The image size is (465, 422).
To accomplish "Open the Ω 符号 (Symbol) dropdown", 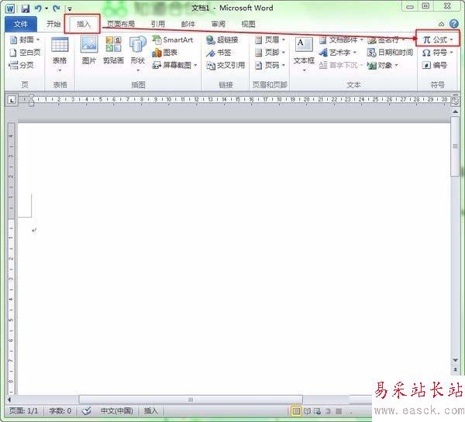I will (x=438, y=53).
